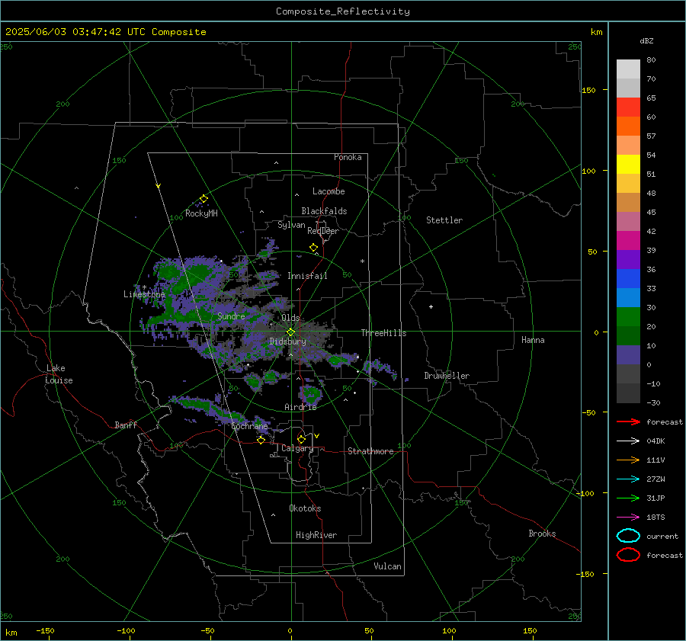Pick the royal blue 36 dBZ swatch
This screenshot has width=686, height=641.
pyautogui.click(x=628, y=278)
